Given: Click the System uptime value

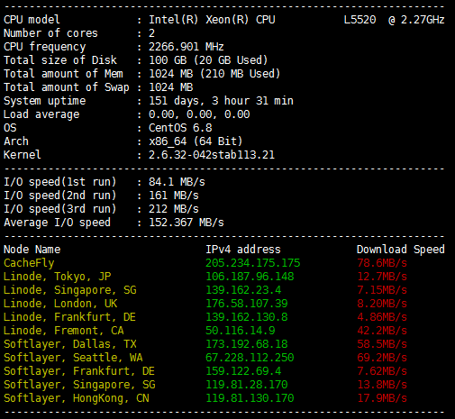Looking at the screenshot, I should (x=221, y=101).
